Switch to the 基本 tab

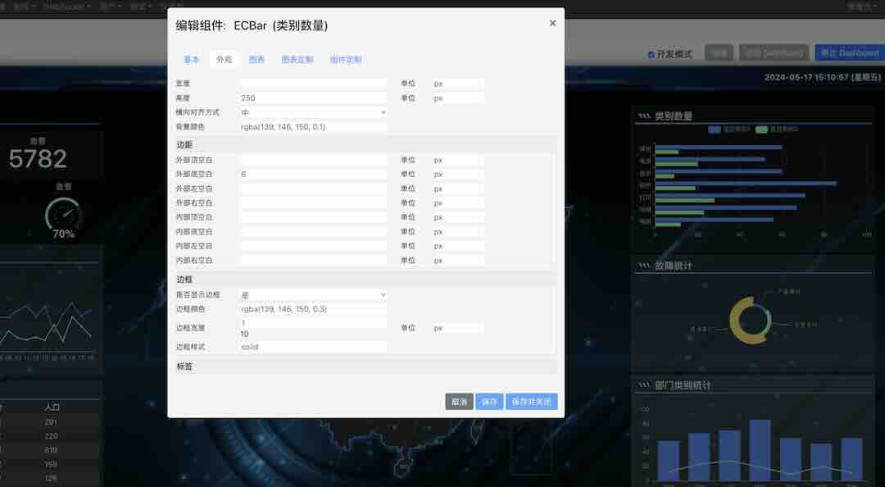point(192,60)
